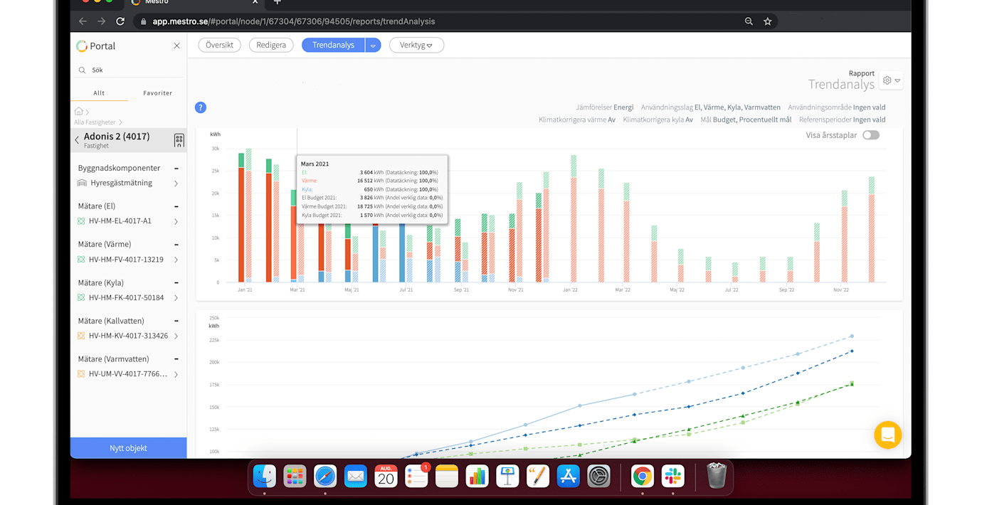Collapse the Byggnadskomponenter section
982x505 pixels.
pos(176,169)
